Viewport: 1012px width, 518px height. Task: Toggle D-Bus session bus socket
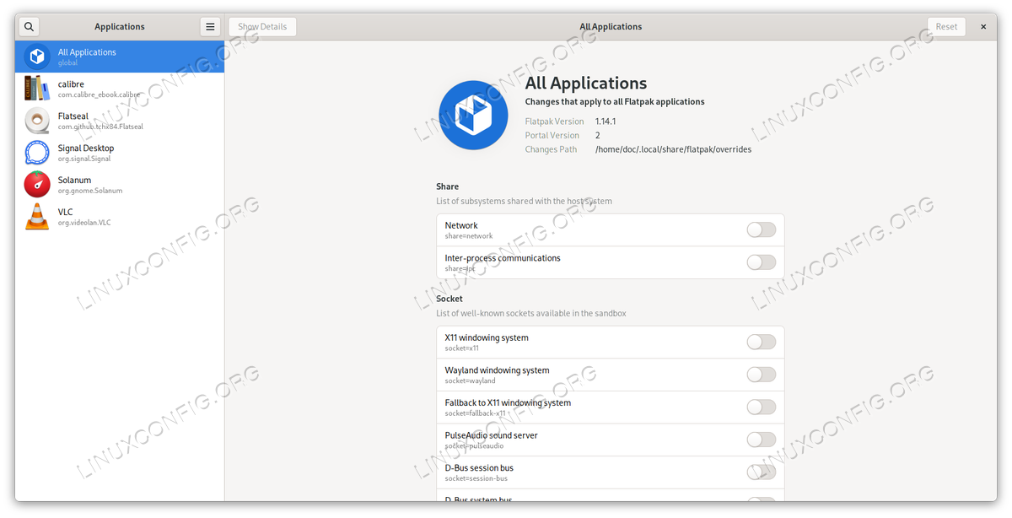tap(761, 472)
